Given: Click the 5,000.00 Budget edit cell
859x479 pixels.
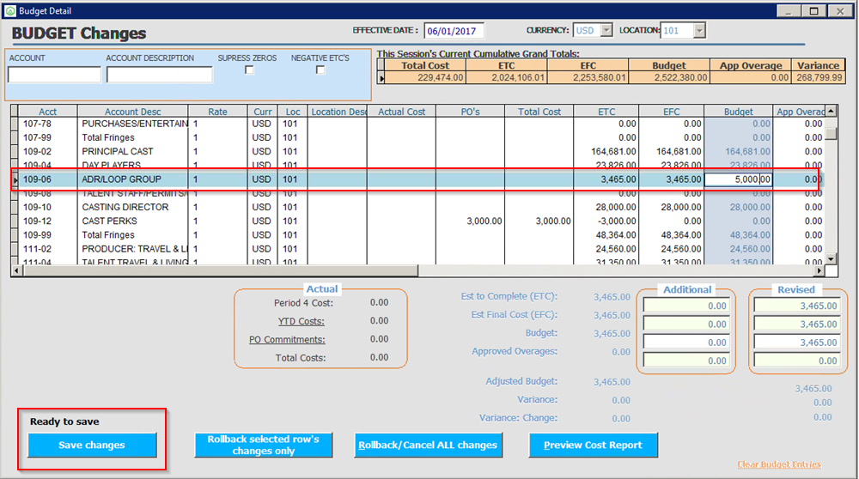Looking at the screenshot, I should [739, 179].
